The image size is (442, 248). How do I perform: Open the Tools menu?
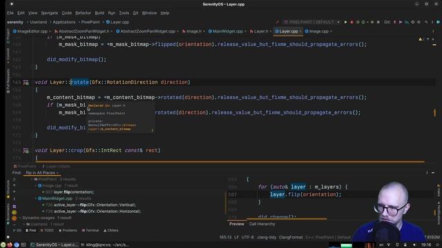(124, 13)
